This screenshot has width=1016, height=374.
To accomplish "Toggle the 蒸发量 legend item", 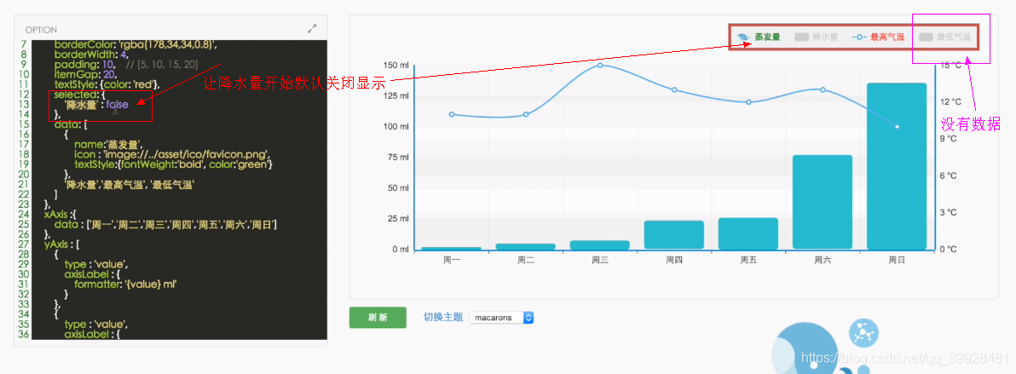I will coord(758,37).
